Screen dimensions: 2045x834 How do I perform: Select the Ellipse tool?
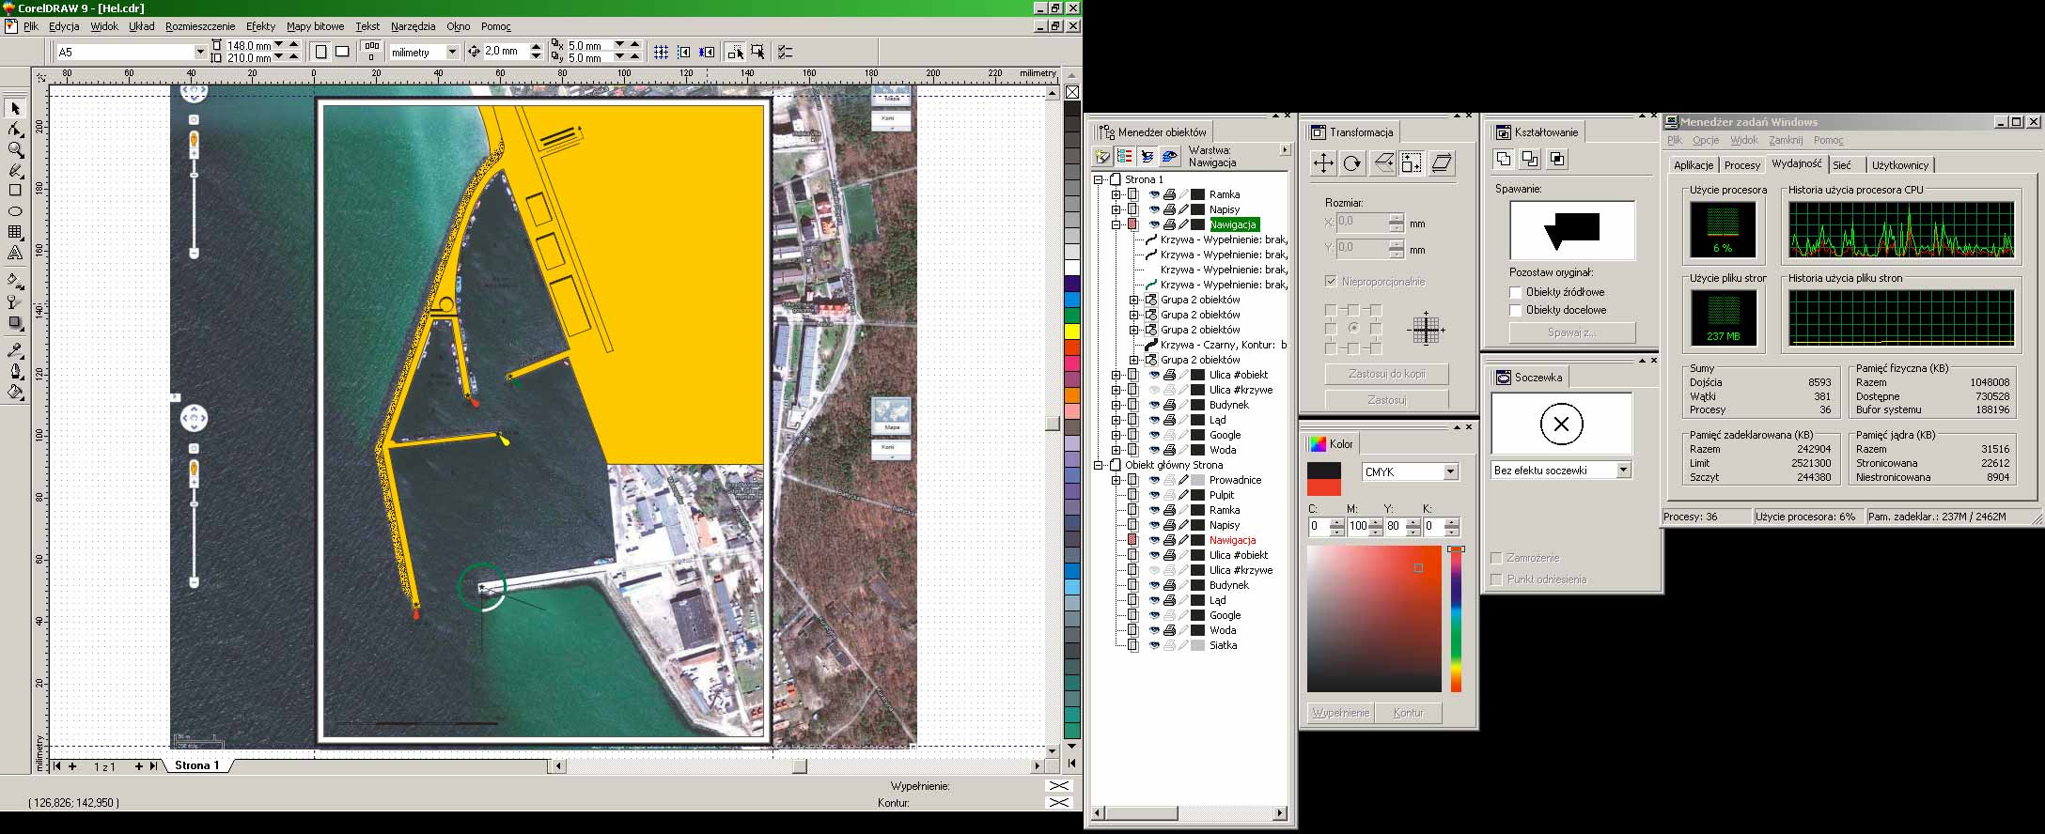(15, 211)
